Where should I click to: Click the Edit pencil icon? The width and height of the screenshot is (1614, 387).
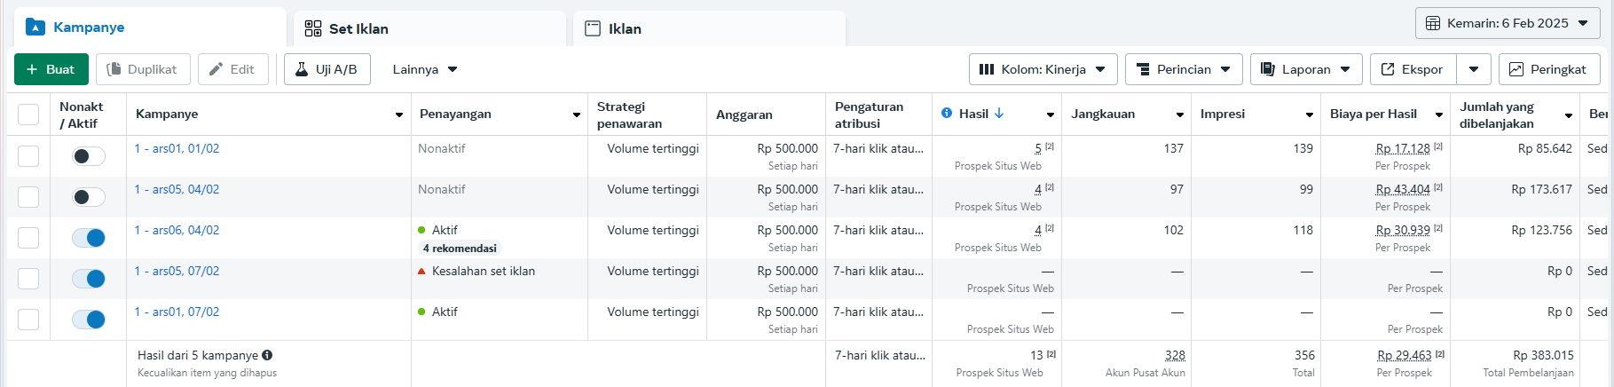(216, 69)
